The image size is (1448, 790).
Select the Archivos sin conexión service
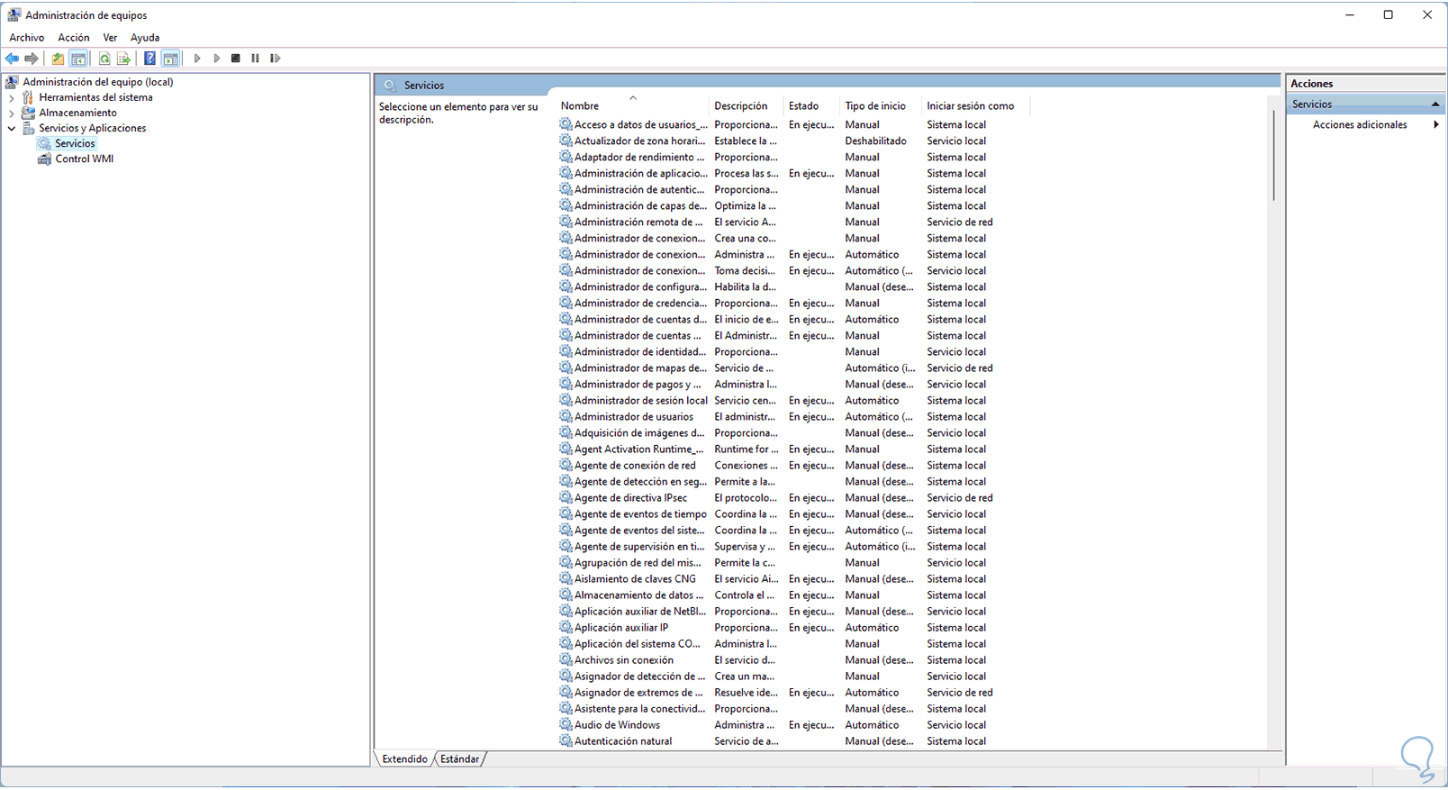pyautogui.click(x=624, y=660)
